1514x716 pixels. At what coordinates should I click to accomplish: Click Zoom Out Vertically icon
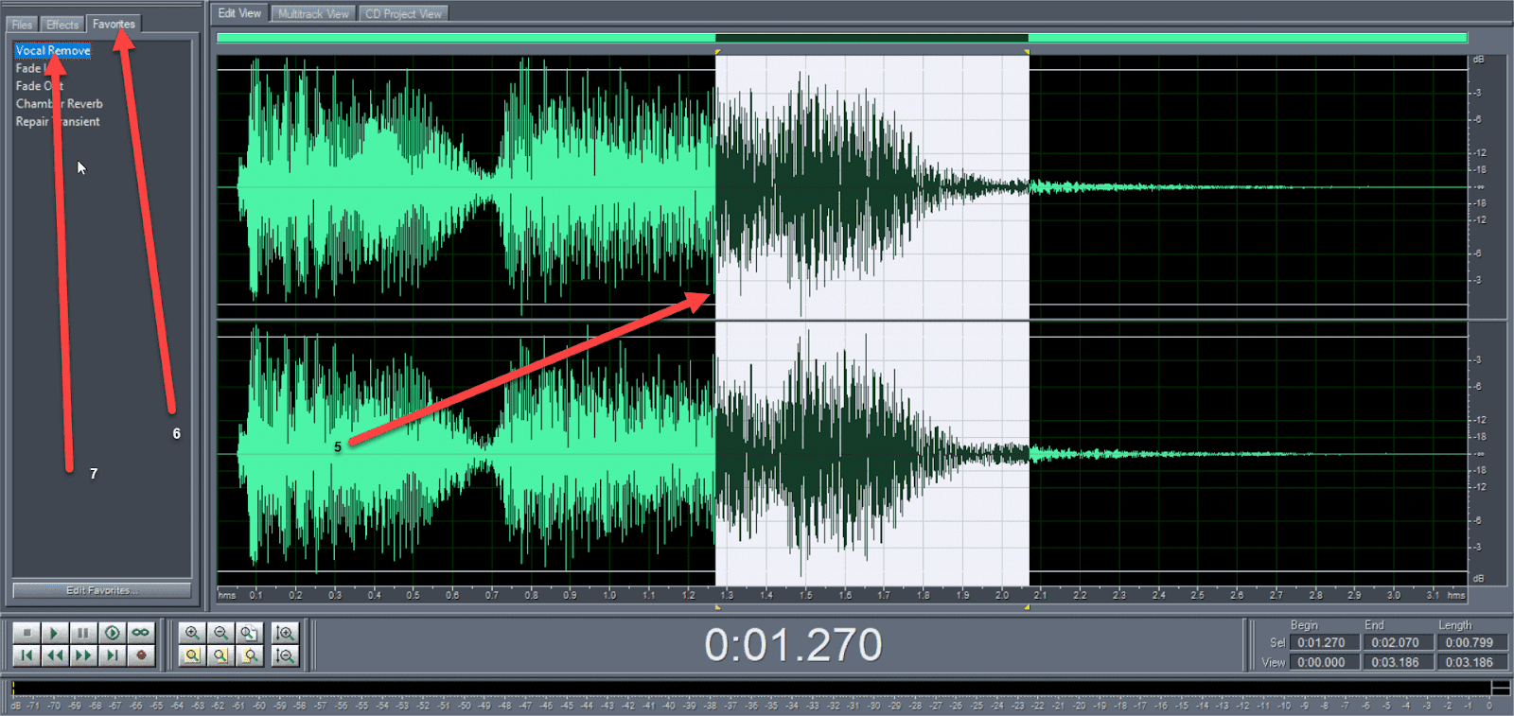pos(285,655)
